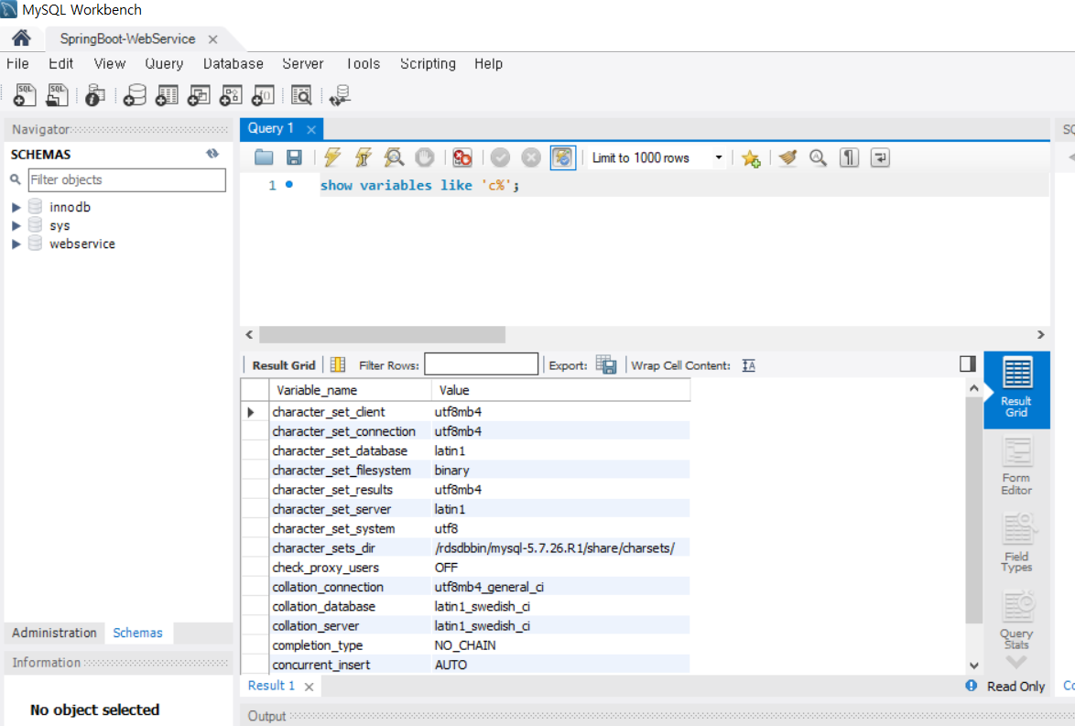Open the Tools menu
This screenshot has width=1075, height=726.
[363, 64]
